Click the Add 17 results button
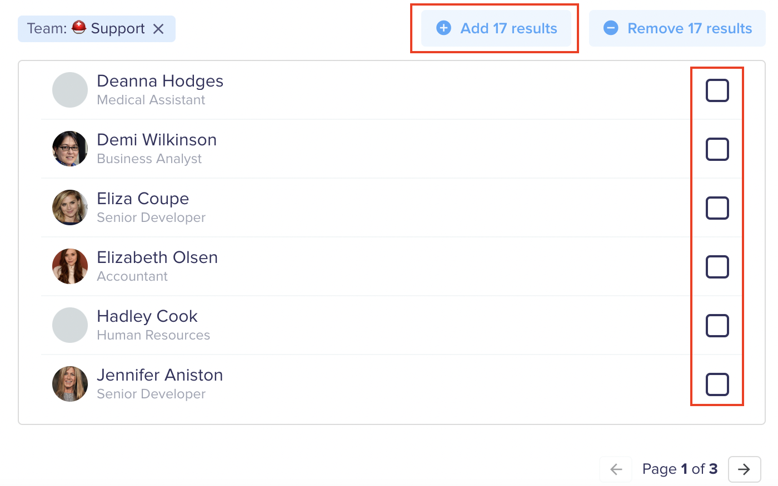 pyautogui.click(x=496, y=28)
